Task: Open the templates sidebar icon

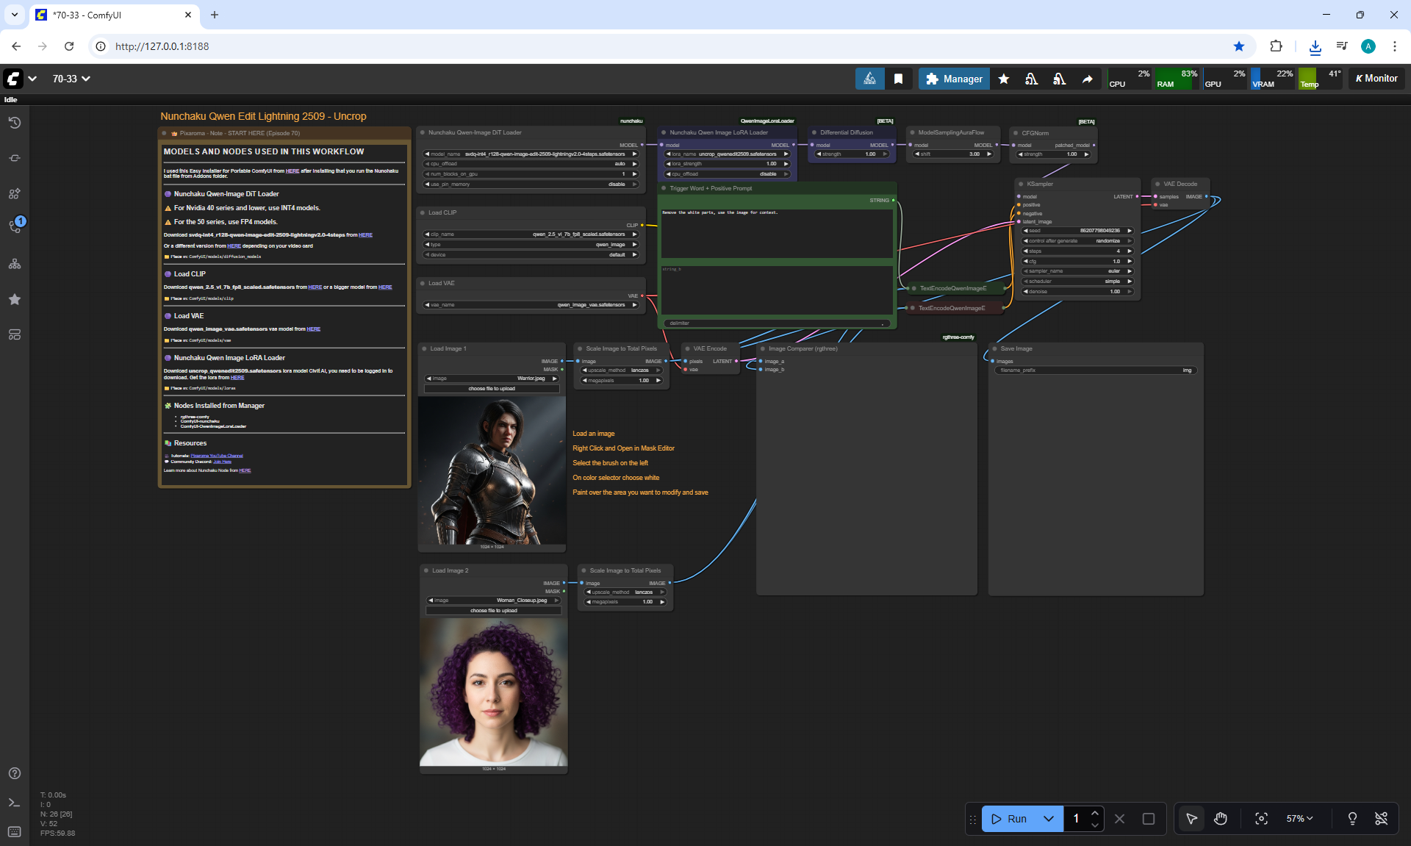Action: [x=14, y=335]
